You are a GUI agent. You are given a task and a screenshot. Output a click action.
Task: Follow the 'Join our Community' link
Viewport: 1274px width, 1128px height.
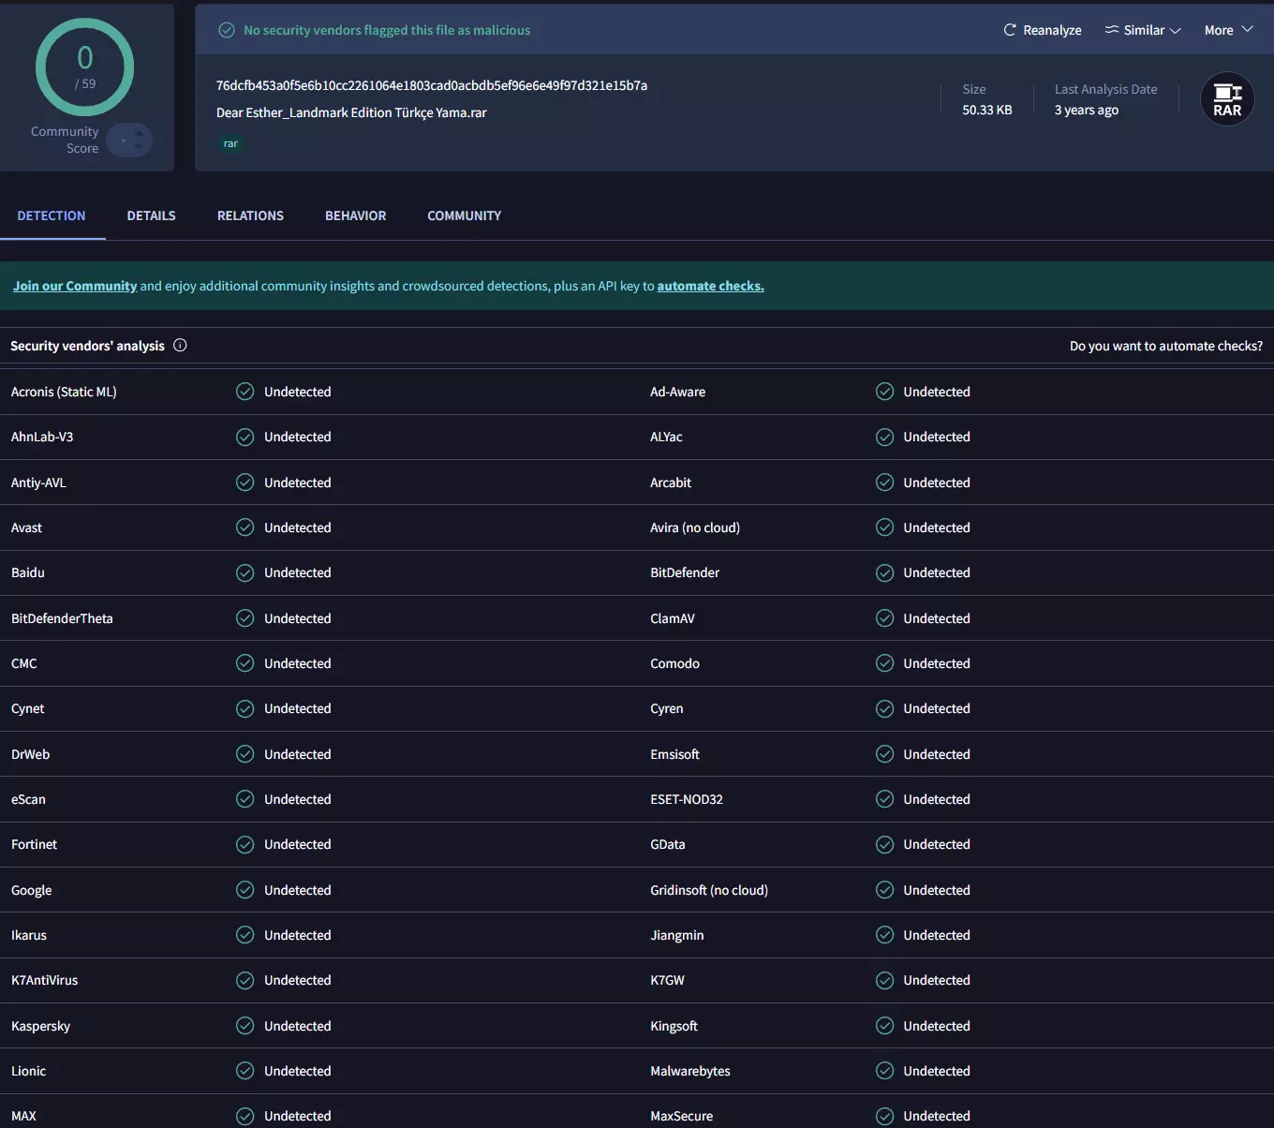pos(75,286)
